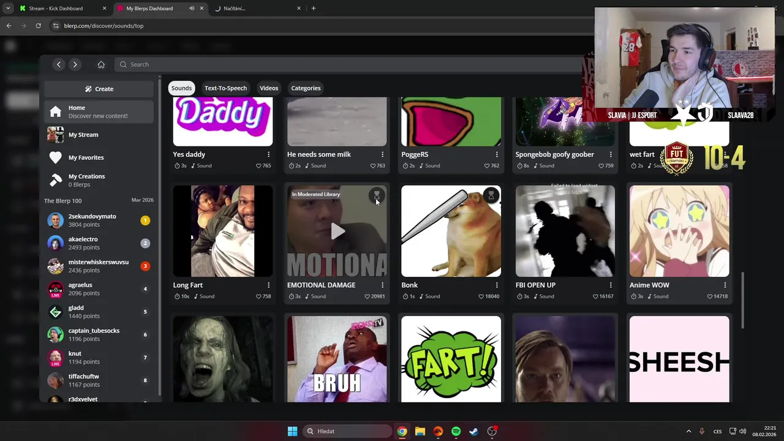Open the FART! sound thumbnail
This screenshot has width=784, height=441.
click(x=451, y=359)
